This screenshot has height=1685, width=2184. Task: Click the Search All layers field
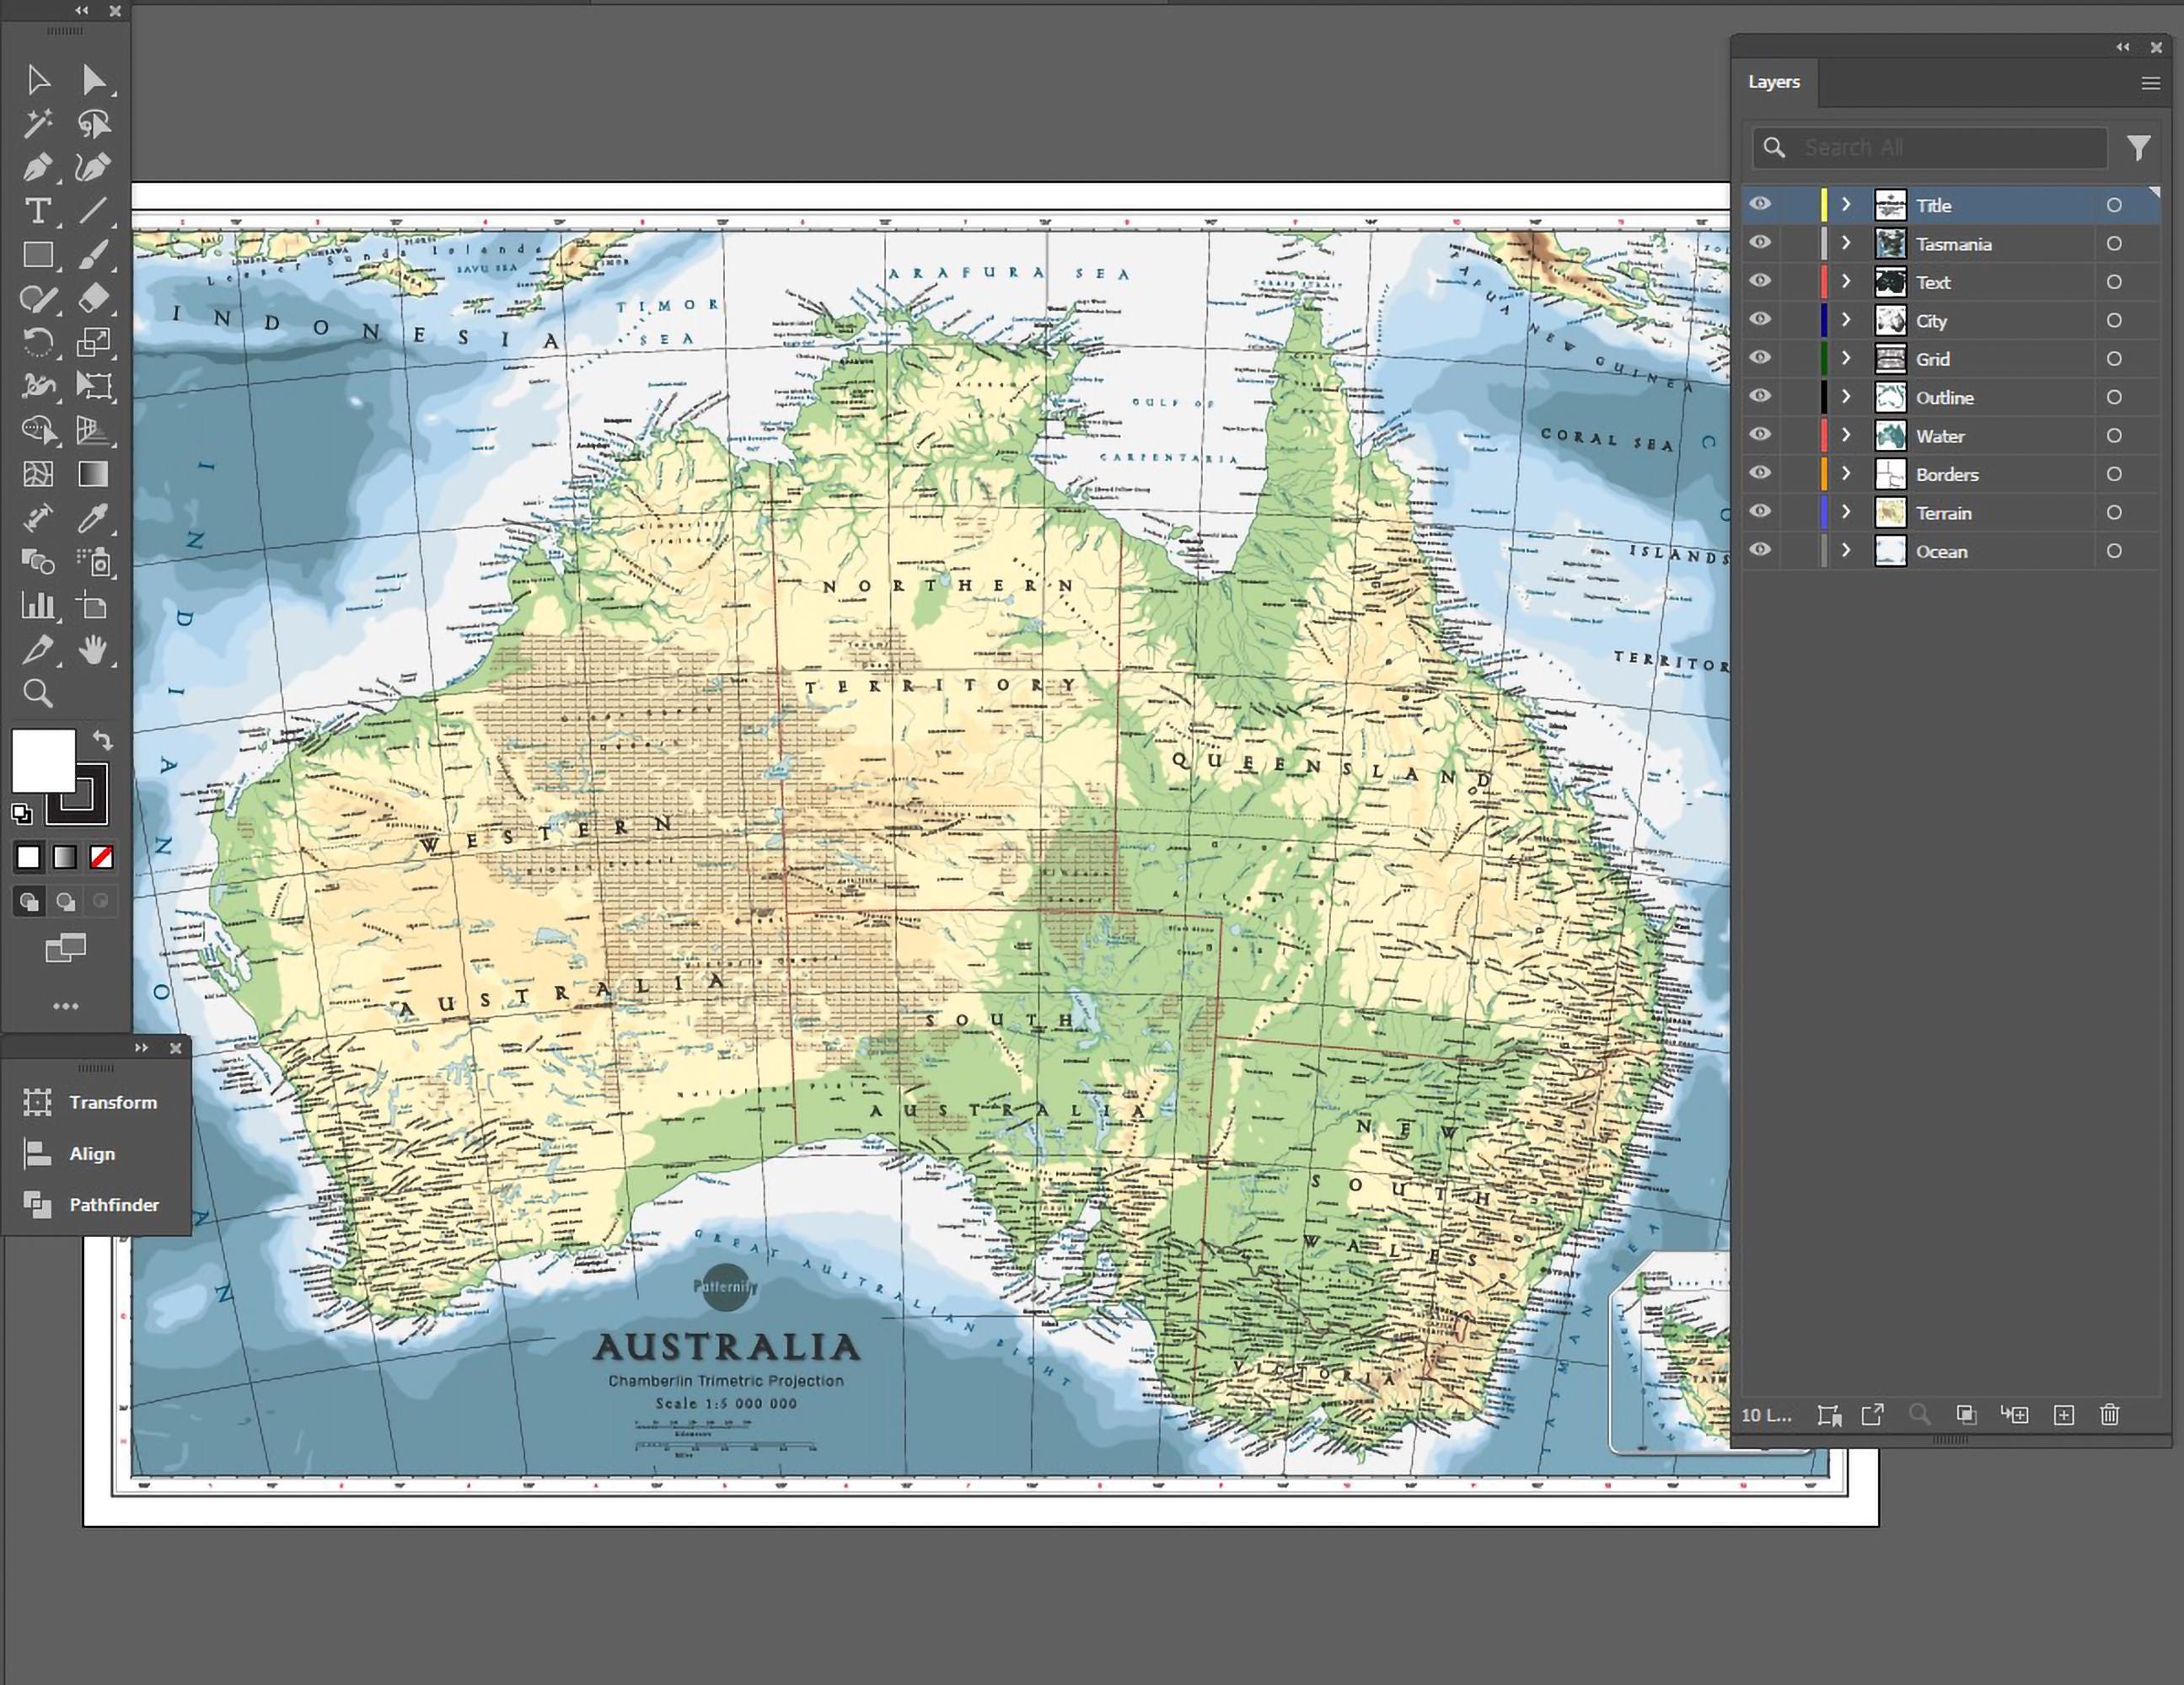pos(1930,148)
